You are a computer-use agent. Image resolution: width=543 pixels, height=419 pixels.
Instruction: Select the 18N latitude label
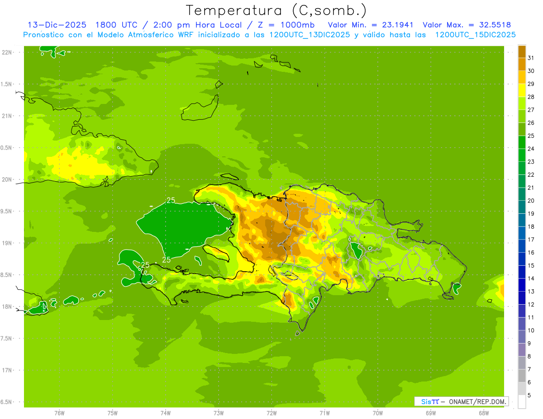point(7,306)
